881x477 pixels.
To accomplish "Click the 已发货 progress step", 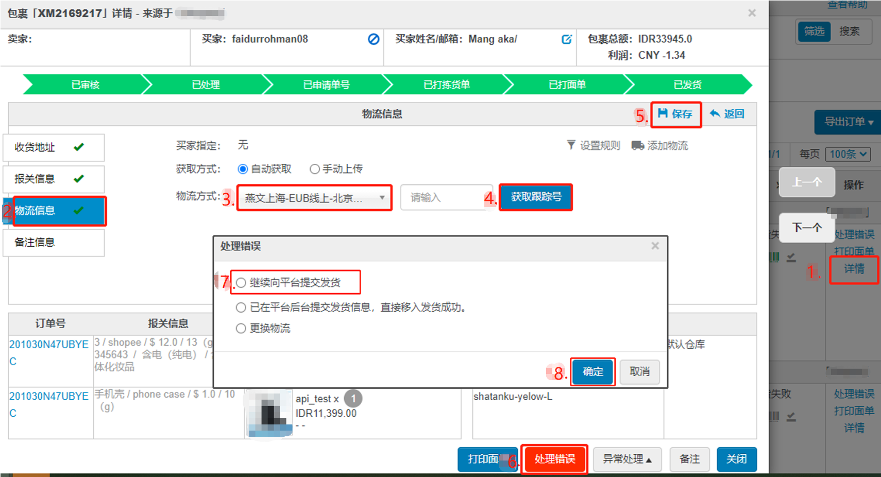I will (688, 84).
